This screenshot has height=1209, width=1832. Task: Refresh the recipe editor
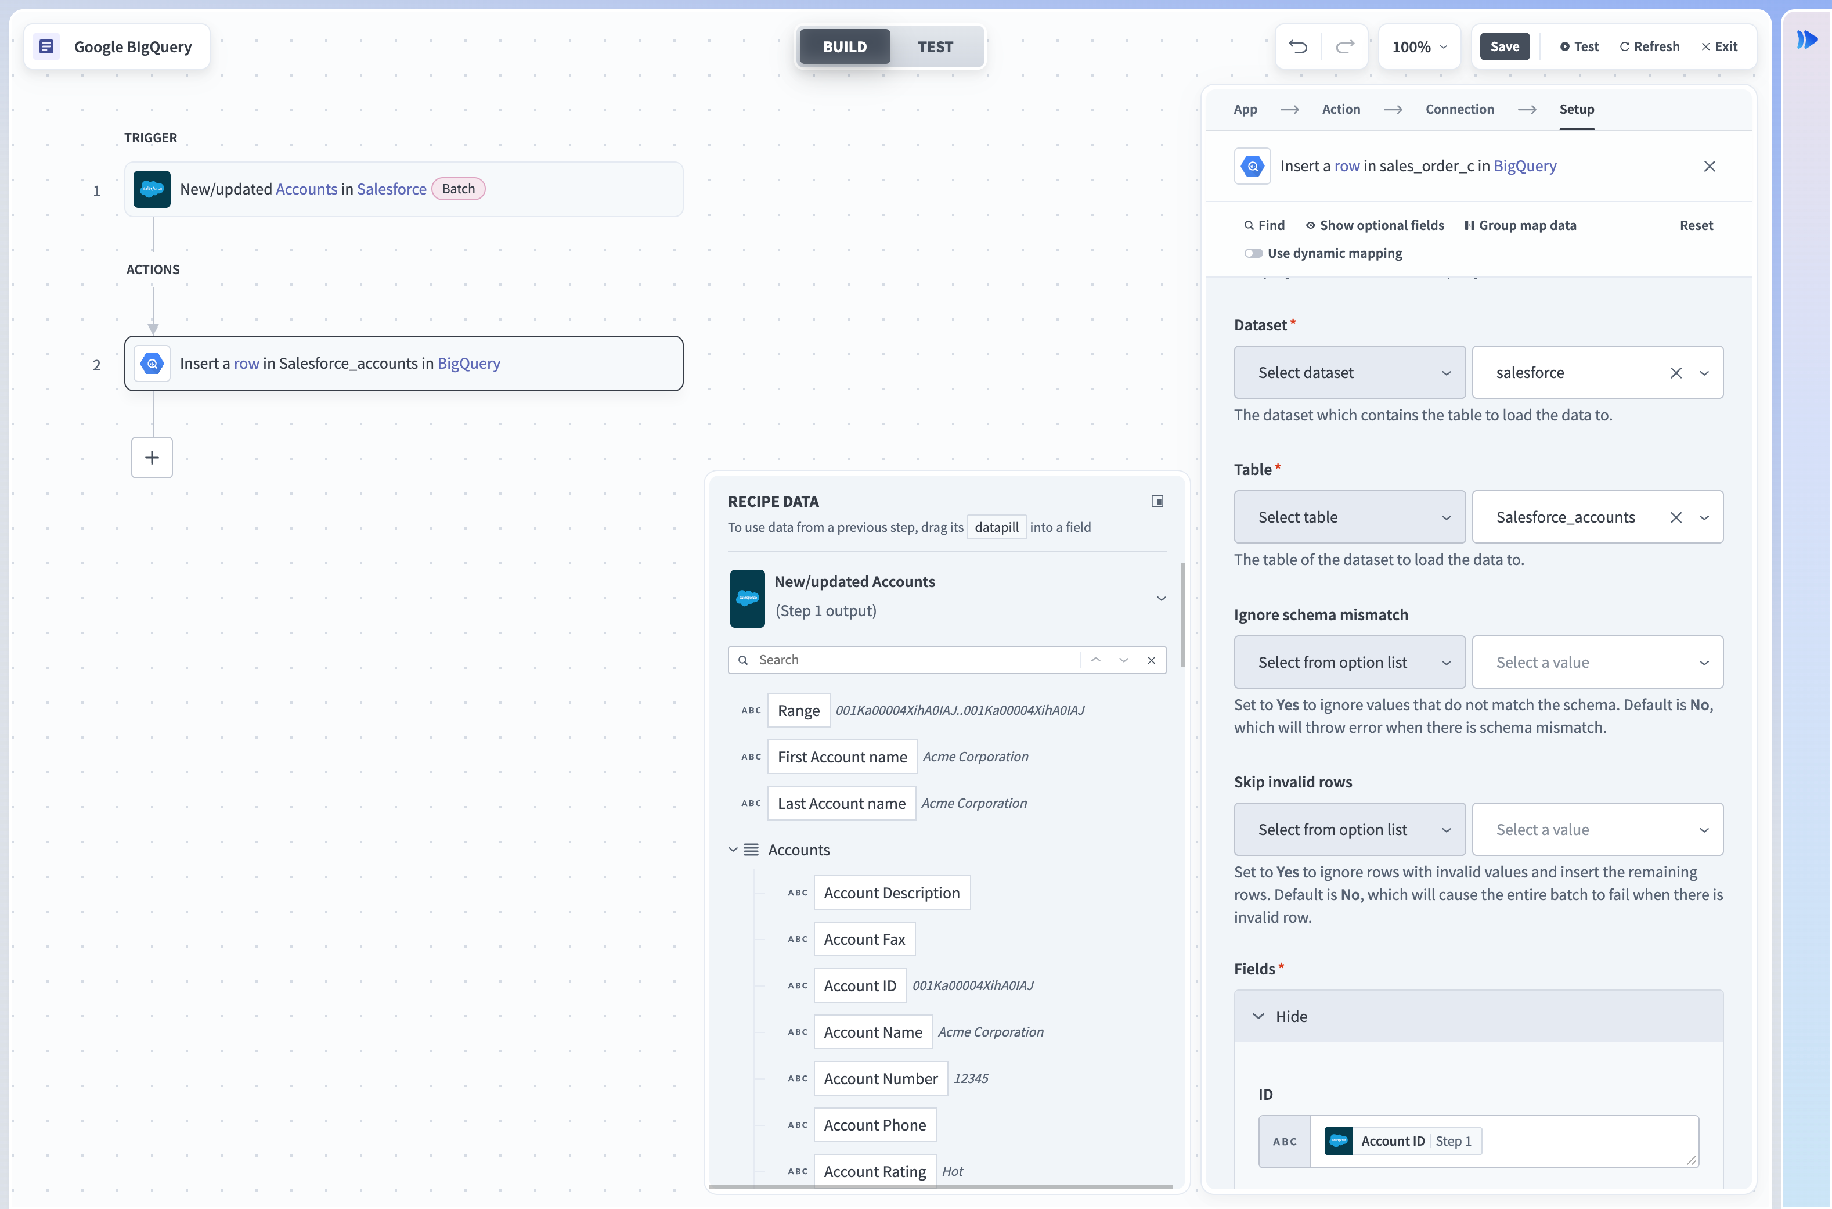[x=1649, y=46]
